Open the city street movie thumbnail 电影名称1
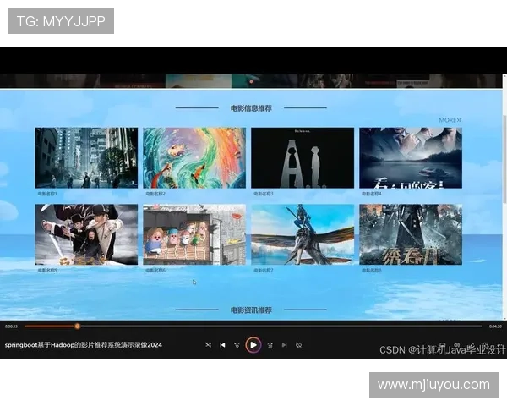Screen dimensions: 507x406 coord(86,157)
